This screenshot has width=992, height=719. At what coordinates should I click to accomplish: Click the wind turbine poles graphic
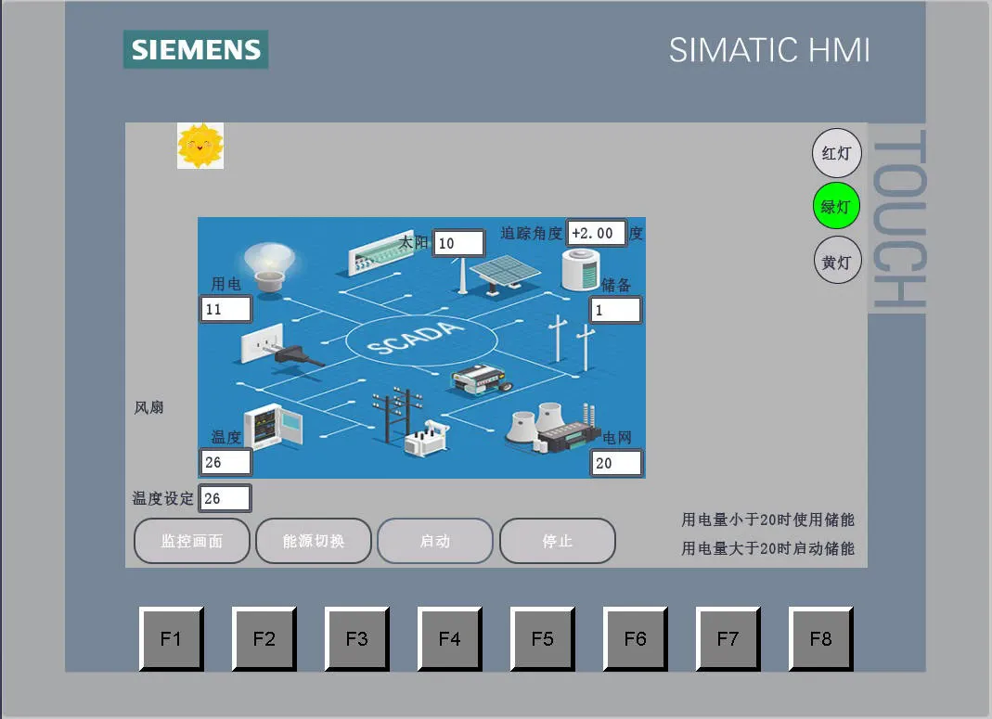click(572, 342)
